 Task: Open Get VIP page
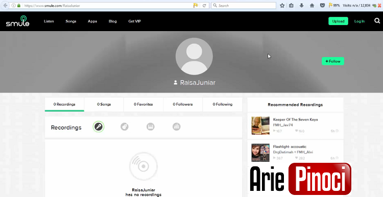pyautogui.click(x=135, y=21)
